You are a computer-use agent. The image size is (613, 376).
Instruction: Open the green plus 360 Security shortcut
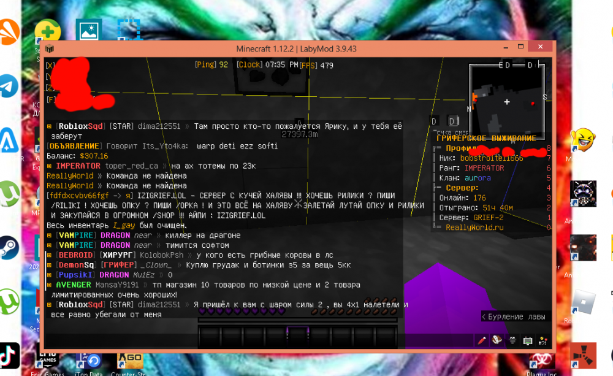(48, 31)
